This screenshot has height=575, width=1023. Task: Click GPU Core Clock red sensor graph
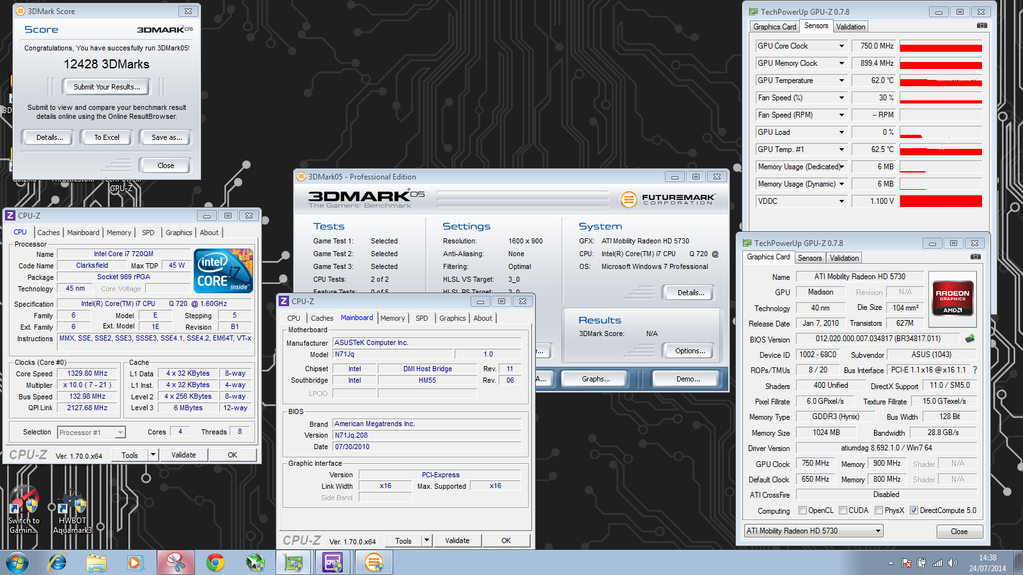tap(941, 46)
